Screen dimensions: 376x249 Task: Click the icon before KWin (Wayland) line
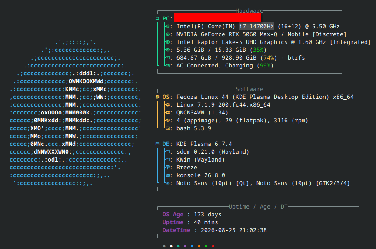pos(168,160)
